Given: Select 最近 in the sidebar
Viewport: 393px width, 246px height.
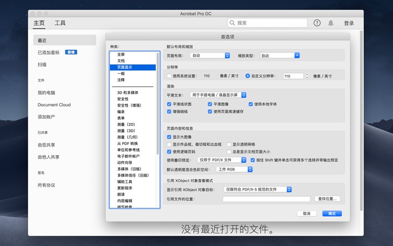Looking at the screenshot, I should (65, 40).
